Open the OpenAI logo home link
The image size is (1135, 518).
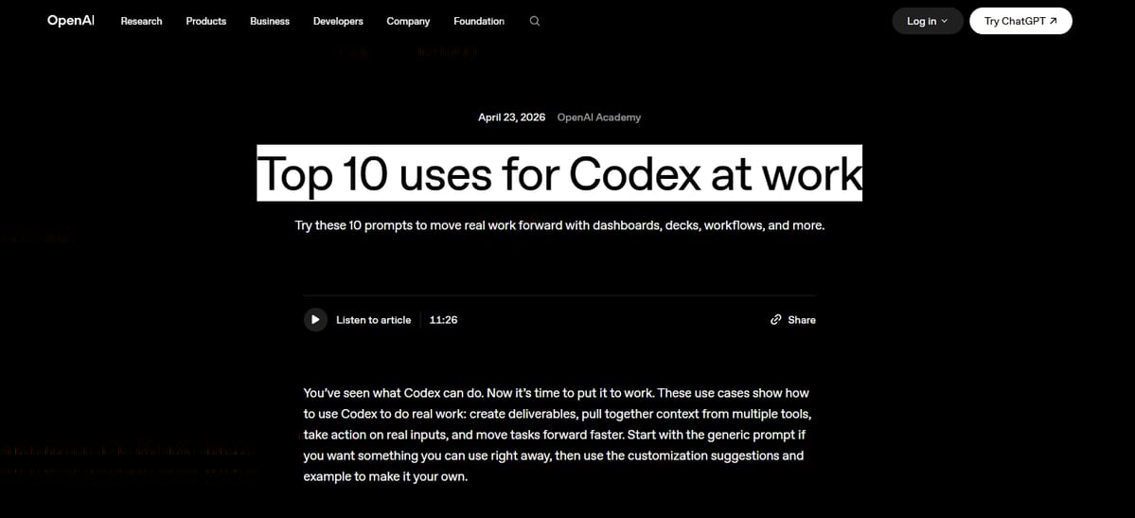[x=71, y=20]
